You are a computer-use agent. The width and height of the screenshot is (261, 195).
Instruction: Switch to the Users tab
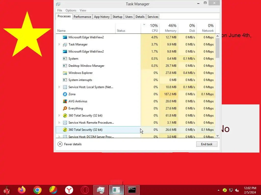pyautogui.click(x=129, y=17)
